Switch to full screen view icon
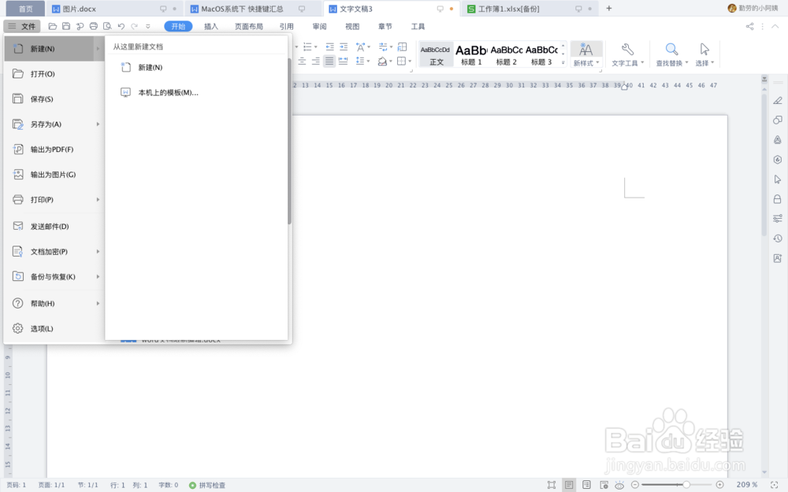The height and width of the screenshot is (492, 788). 552,484
